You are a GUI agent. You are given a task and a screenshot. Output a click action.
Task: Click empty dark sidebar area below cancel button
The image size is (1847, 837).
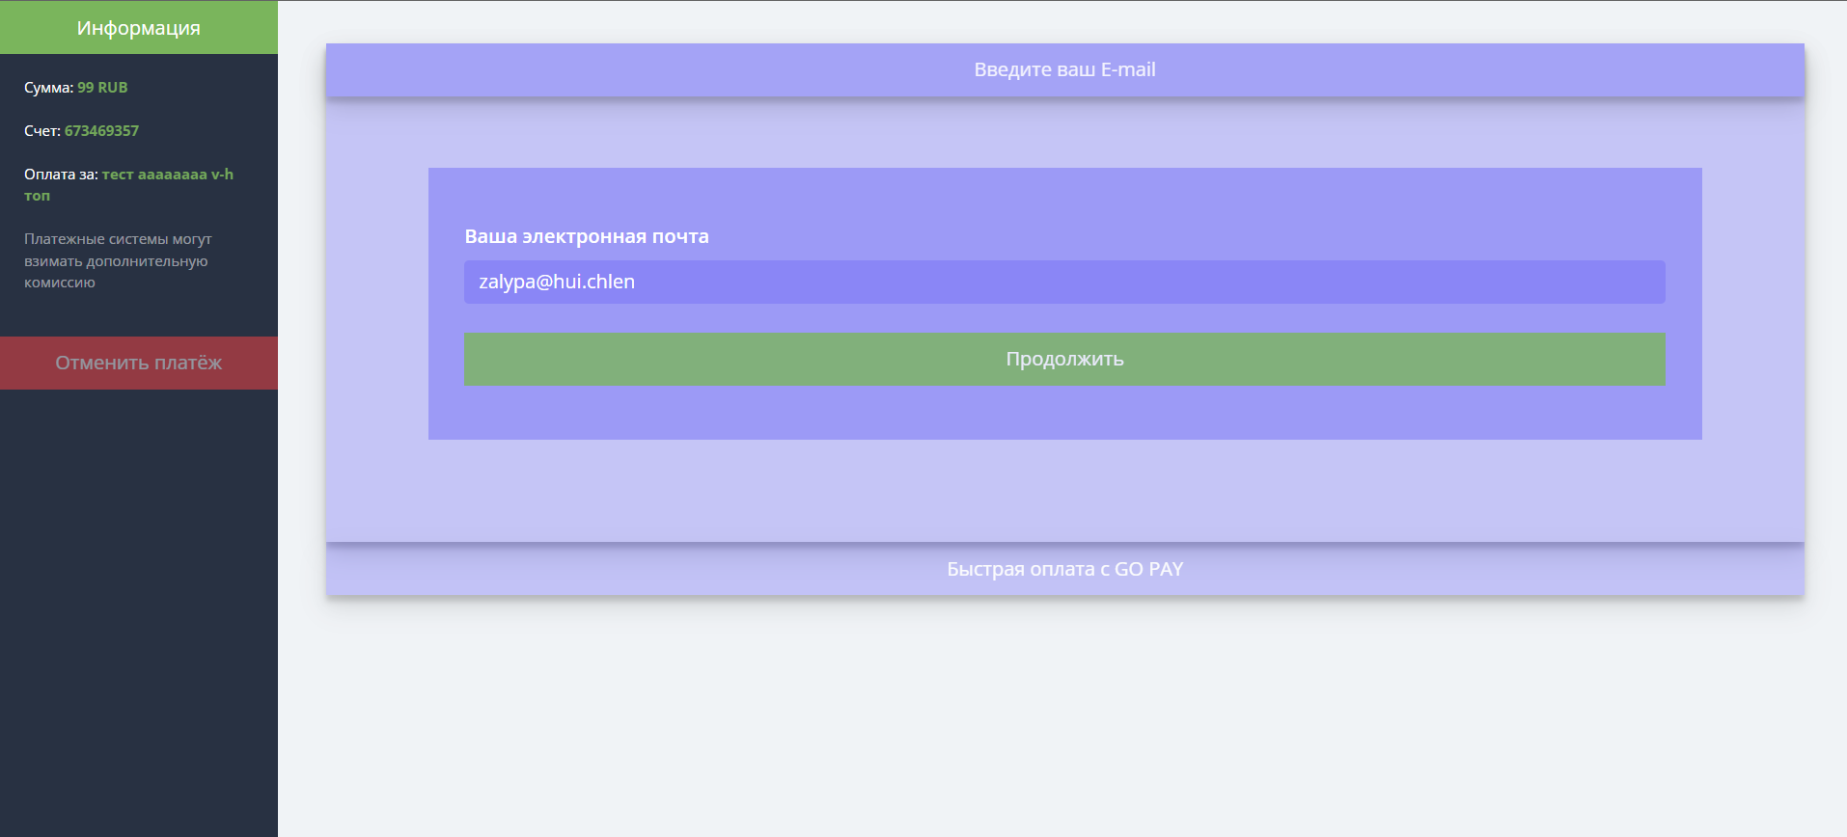pos(138,607)
